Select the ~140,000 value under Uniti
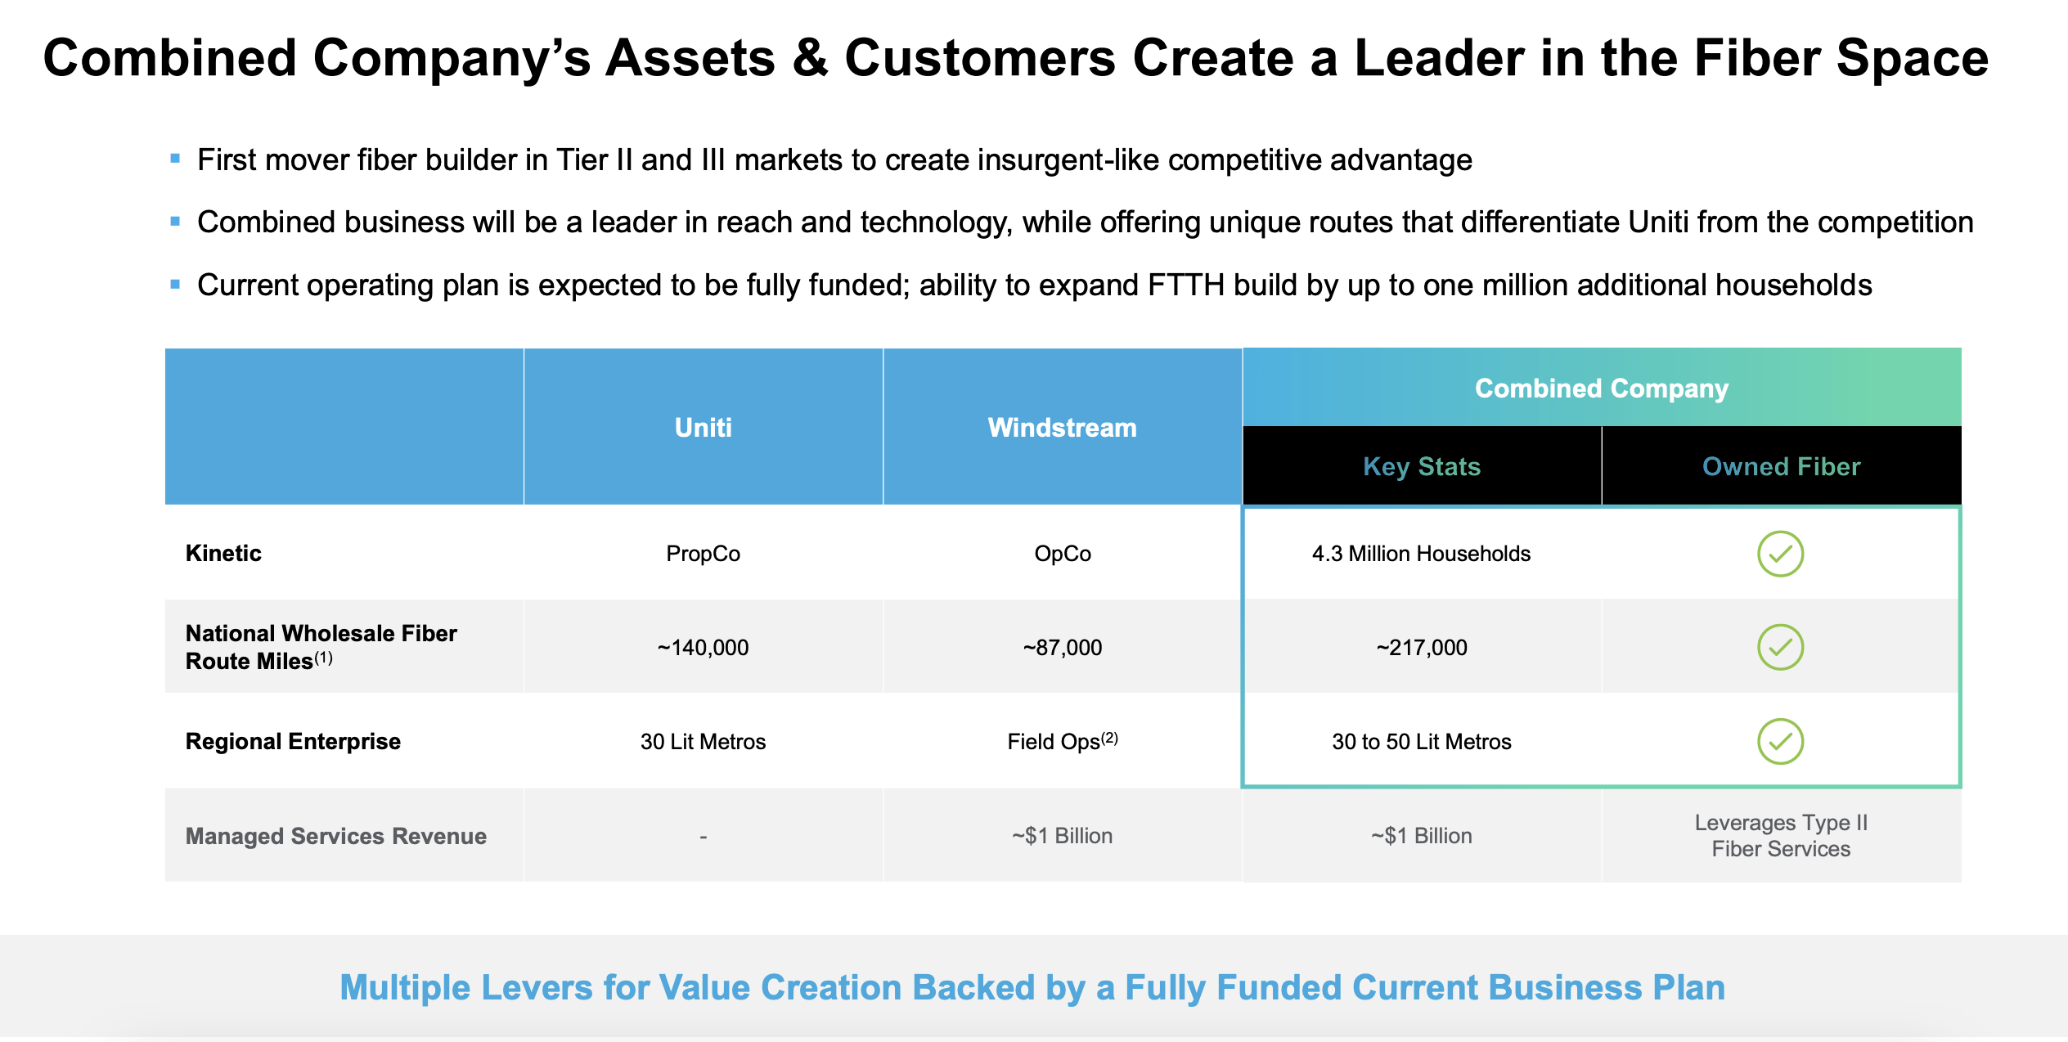 pyautogui.click(x=703, y=648)
